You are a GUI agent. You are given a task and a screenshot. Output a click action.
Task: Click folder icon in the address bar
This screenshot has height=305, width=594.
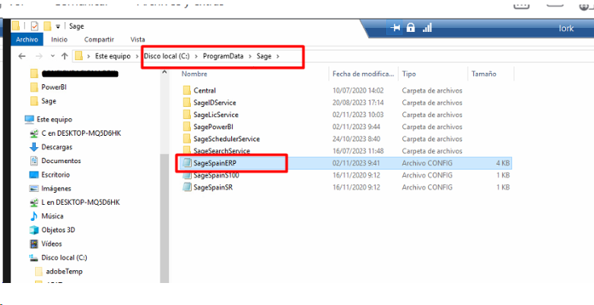pos(79,56)
